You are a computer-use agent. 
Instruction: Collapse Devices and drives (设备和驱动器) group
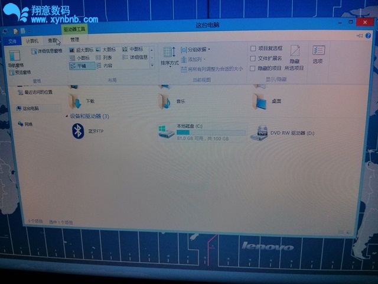[x=66, y=117]
